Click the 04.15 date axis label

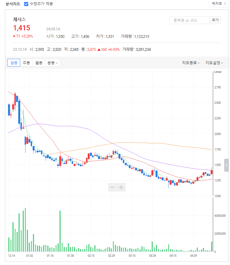coord(173,256)
